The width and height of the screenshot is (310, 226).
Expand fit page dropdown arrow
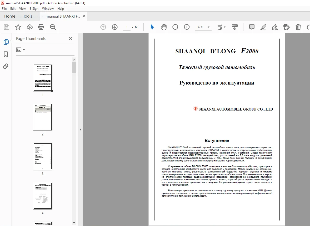(224, 27)
